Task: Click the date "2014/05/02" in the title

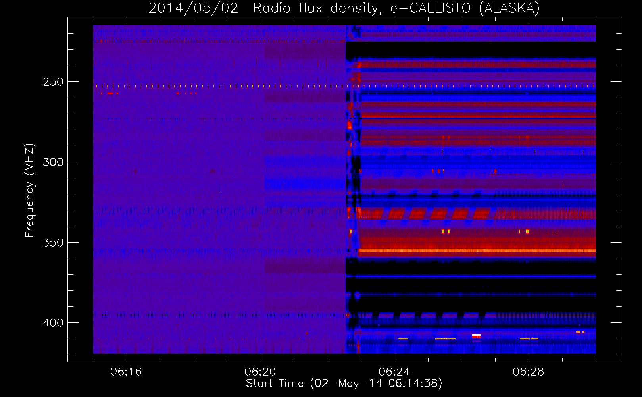Action: (x=194, y=8)
